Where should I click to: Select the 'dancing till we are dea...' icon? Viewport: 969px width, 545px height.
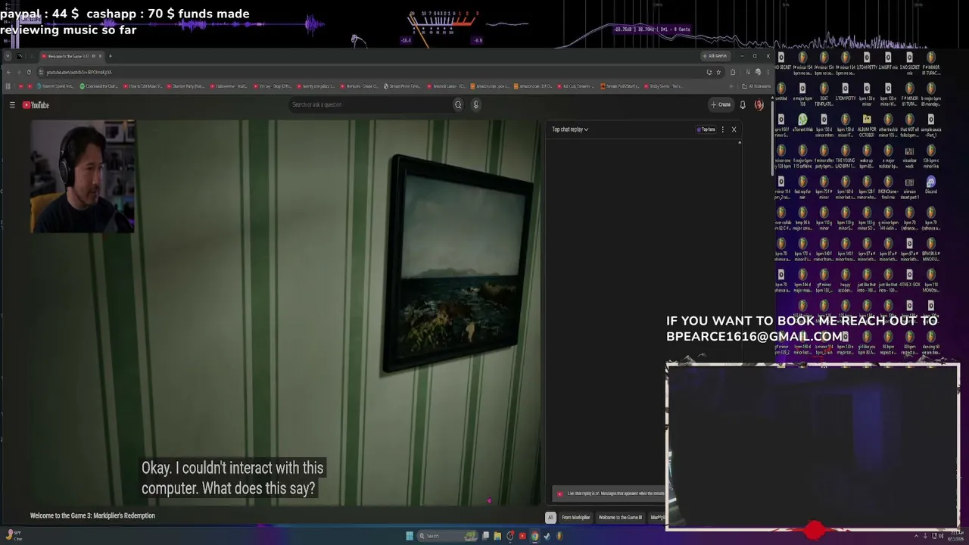[930, 342]
